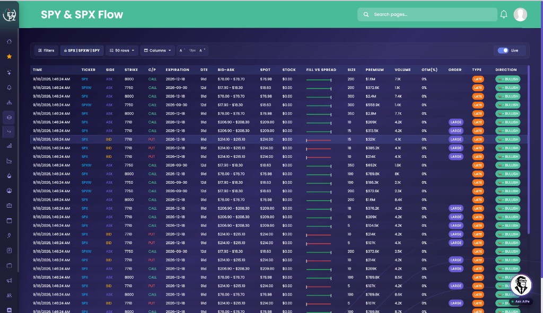The width and height of the screenshot is (543, 313).
Task: Click the magnifier icon in search bar
Action: [x=366, y=14]
